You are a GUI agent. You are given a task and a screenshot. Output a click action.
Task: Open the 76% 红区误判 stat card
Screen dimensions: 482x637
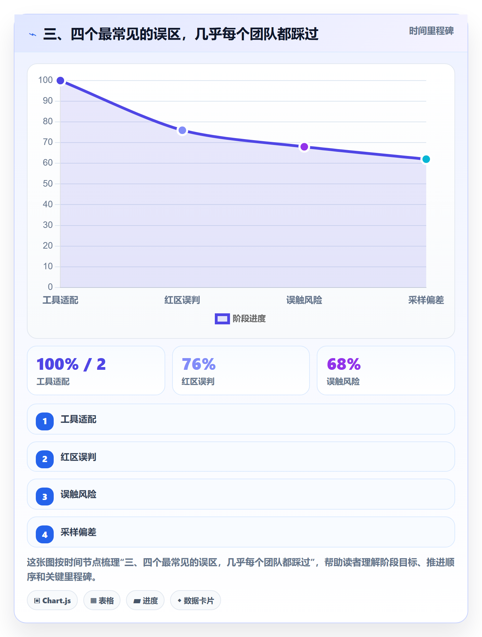[241, 370]
